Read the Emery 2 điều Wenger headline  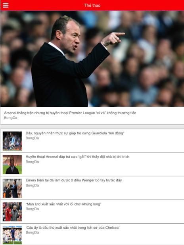[74, 180]
